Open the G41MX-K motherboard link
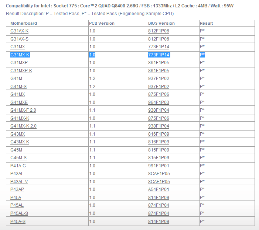This screenshot has height=230, width=259. coord(20,118)
